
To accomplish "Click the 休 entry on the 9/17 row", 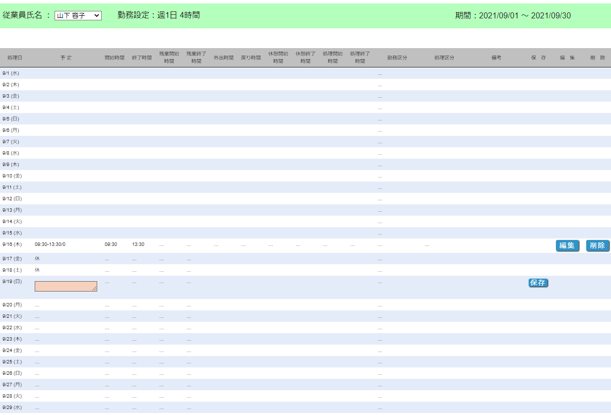I will click(x=37, y=258).
